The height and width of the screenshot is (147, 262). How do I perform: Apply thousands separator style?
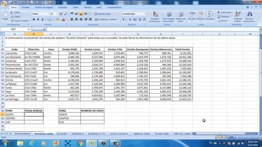(135, 20)
